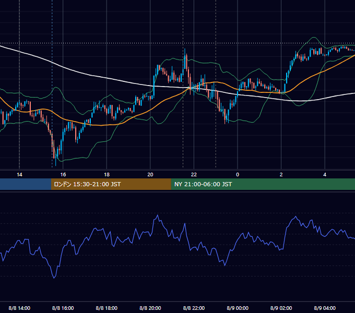The image size is (355, 313).
Task: Click the hour label 14 on the price chart axis
Action: pos(19,175)
